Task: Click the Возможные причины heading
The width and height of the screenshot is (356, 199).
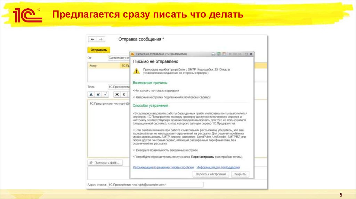Action: click(150, 83)
